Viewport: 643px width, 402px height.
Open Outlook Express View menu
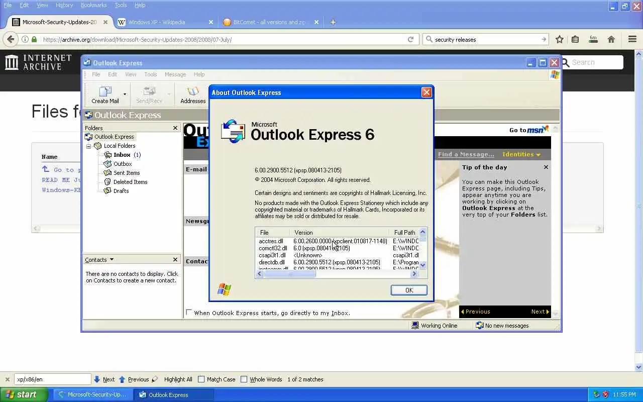pyautogui.click(x=131, y=74)
